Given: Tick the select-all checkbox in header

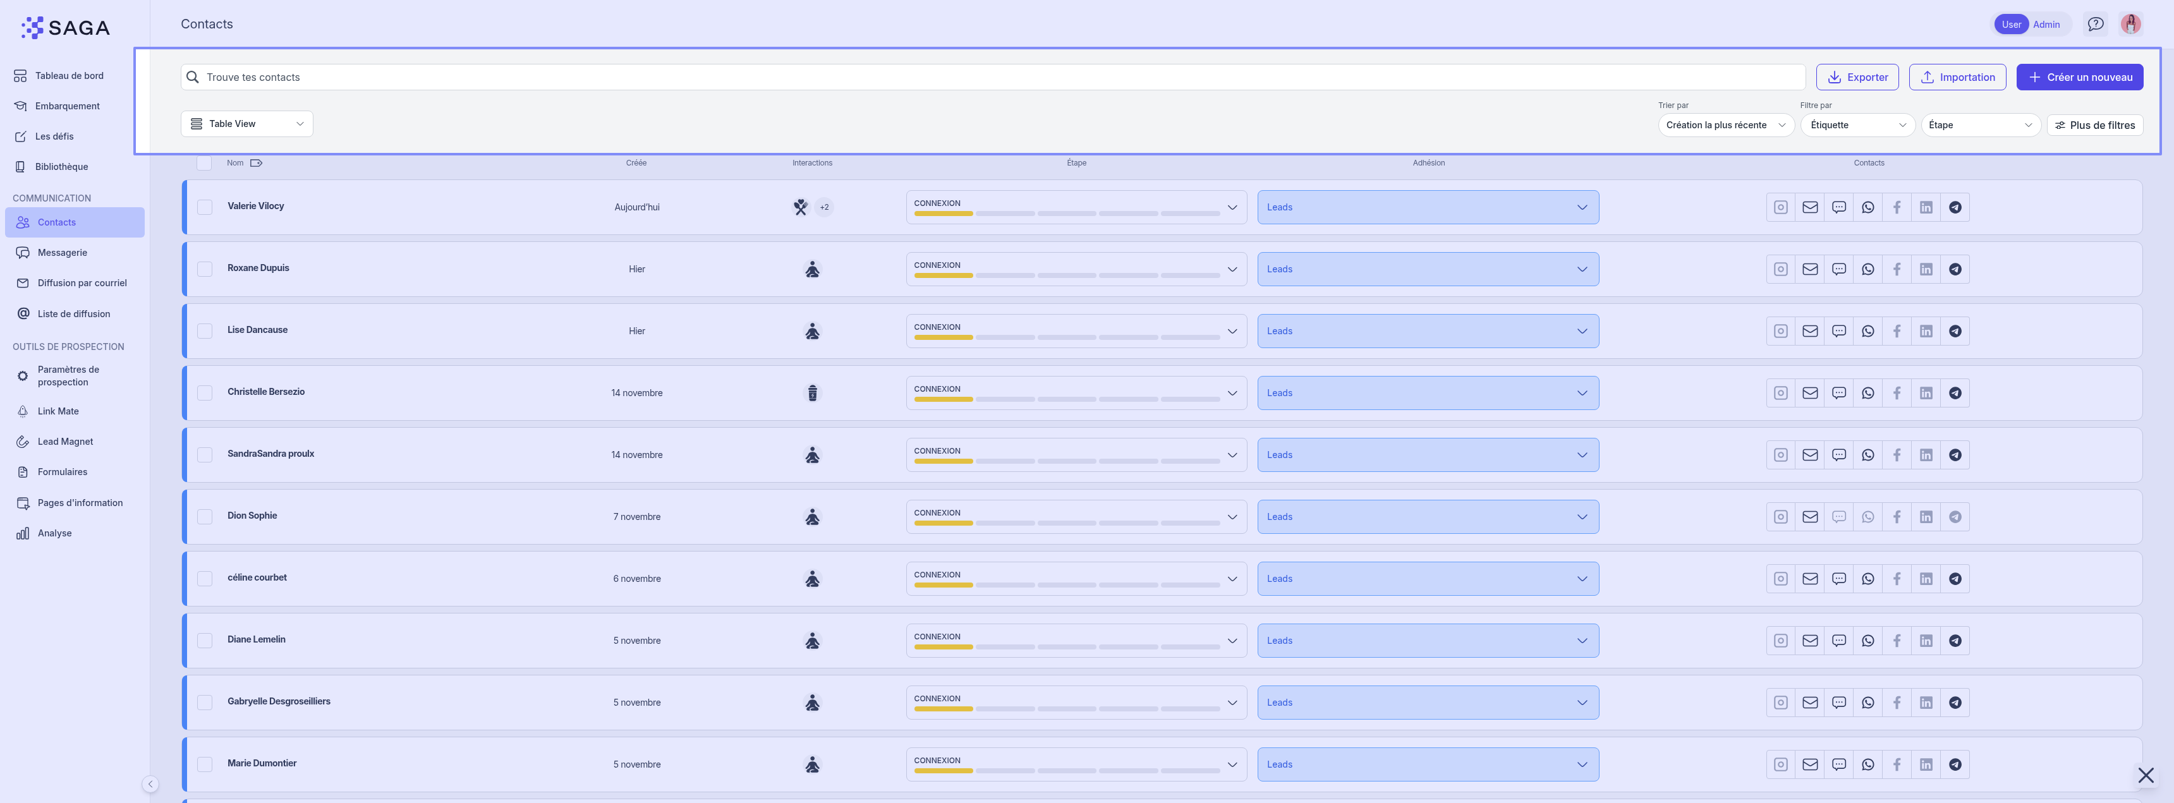Looking at the screenshot, I should [204, 163].
